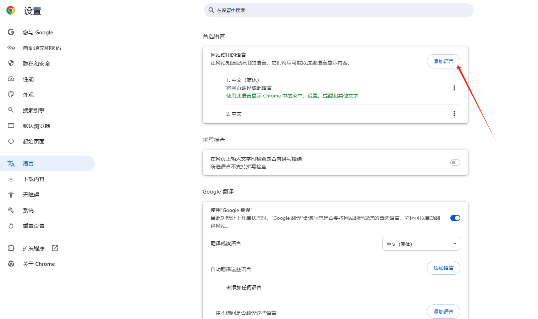Screen dimensions: 538x319
Task: Click the Google G icon in sidebar
Action: pos(11,32)
